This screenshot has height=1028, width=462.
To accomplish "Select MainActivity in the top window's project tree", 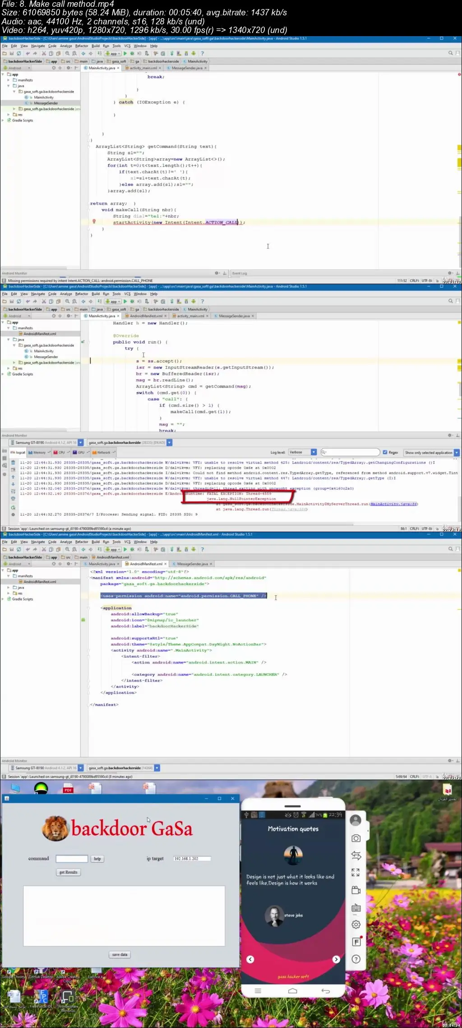I will point(43,97).
